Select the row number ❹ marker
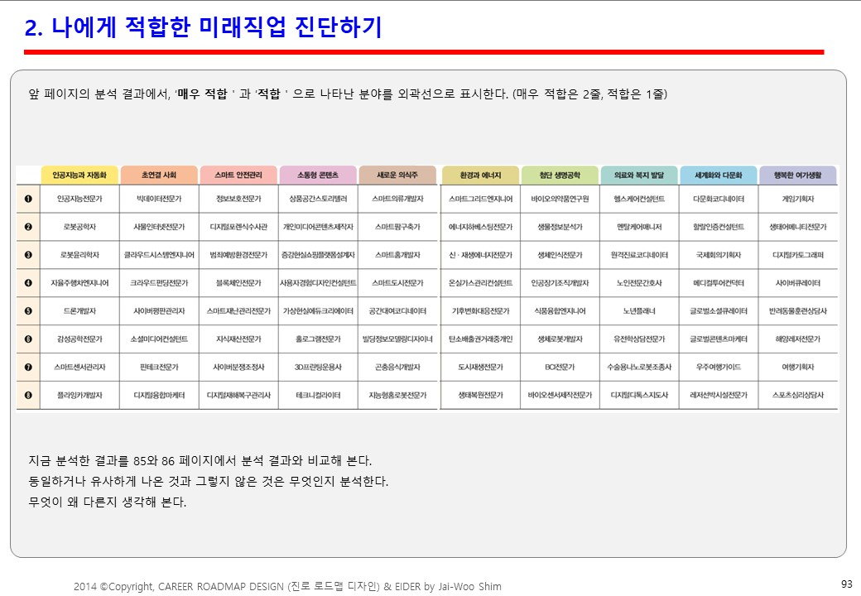This screenshot has height=596, width=861. coord(28,282)
